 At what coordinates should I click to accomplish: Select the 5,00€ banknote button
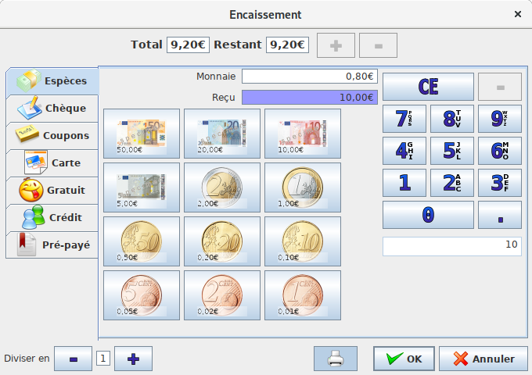coord(142,187)
